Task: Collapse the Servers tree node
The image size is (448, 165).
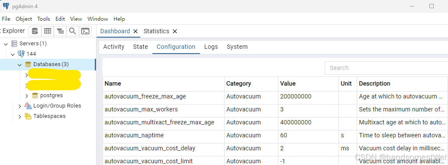Action: click(x=6, y=44)
